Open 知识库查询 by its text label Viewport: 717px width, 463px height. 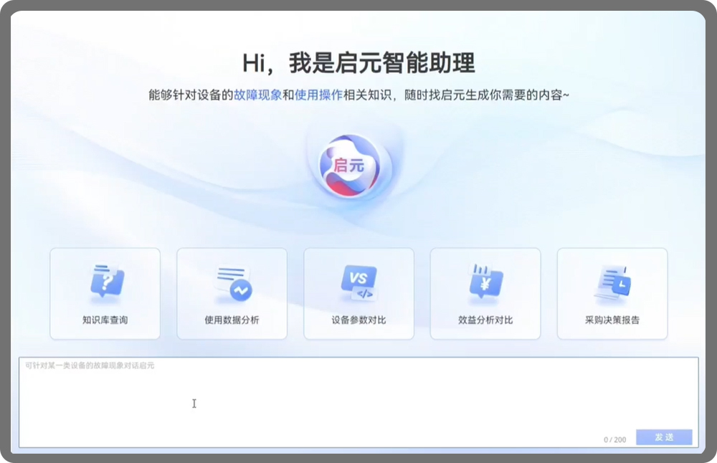coord(105,320)
